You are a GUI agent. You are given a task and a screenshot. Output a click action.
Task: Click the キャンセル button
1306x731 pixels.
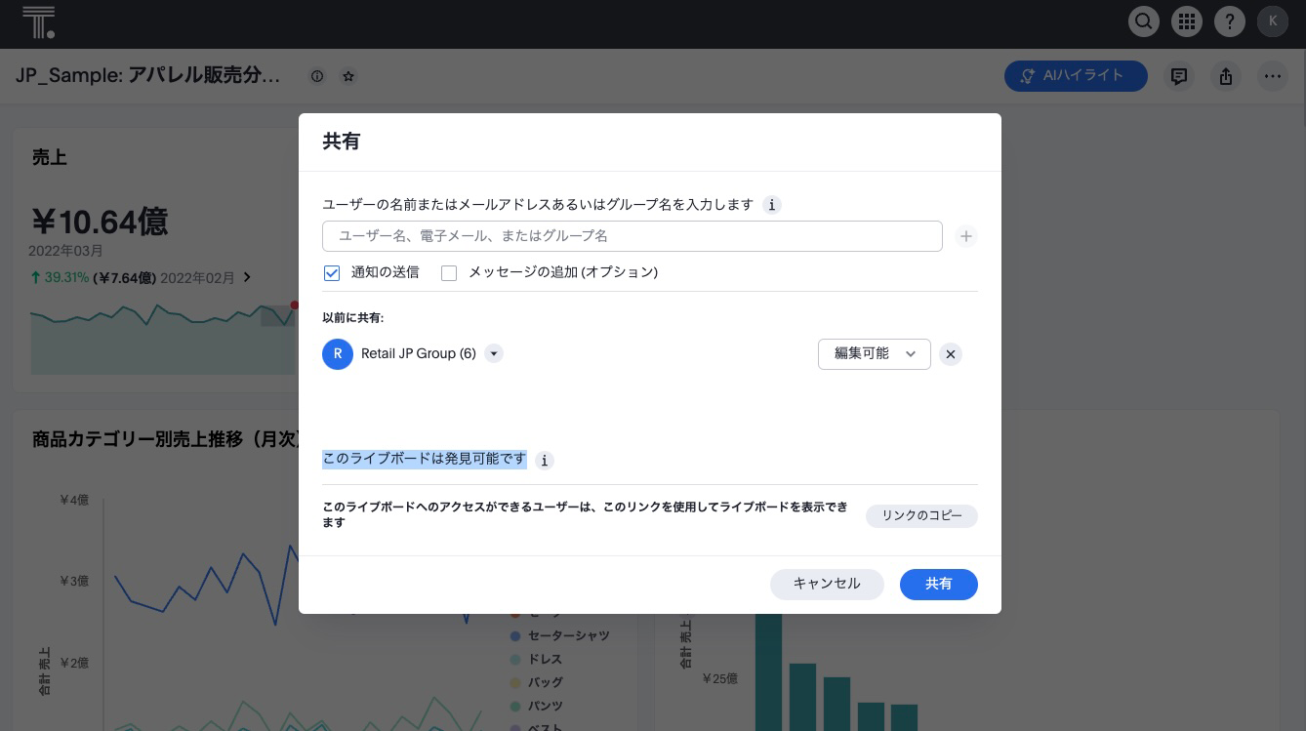pos(827,584)
